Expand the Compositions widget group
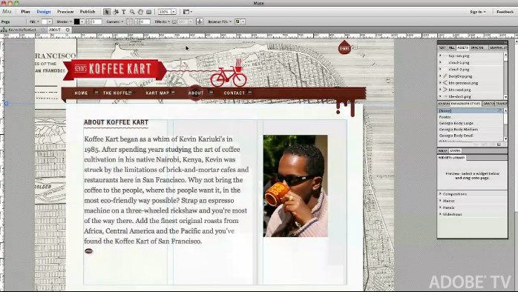 point(440,194)
